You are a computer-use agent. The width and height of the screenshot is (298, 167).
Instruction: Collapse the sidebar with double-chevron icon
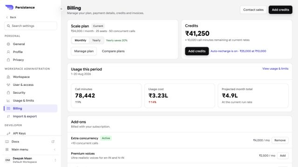(61, 9)
